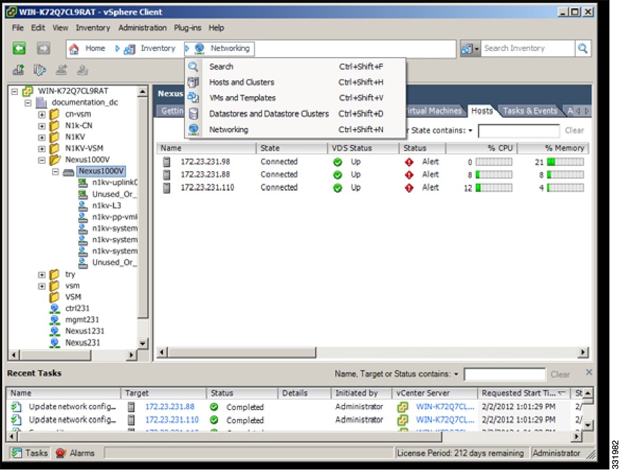This screenshot has height=470, width=621.
Task: Click the VSM folder icon
Action: click(x=54, y=297)
